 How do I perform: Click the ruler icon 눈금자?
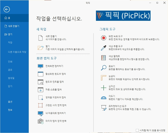coord(104,78)
